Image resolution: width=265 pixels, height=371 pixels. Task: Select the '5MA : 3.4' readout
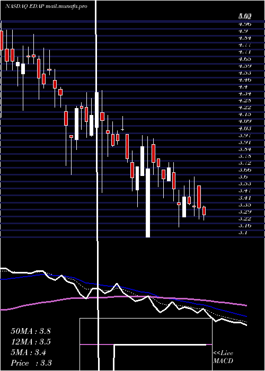point(29,352)
